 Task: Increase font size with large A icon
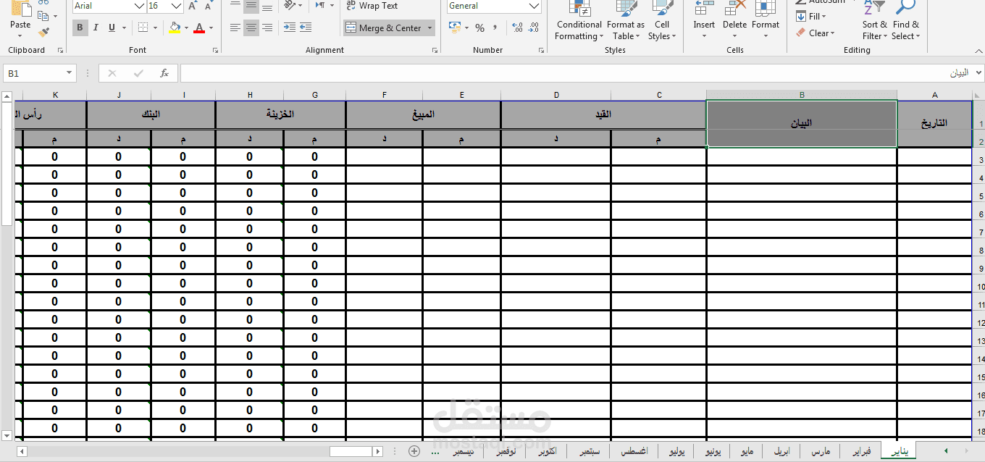[x=193, y=6]
